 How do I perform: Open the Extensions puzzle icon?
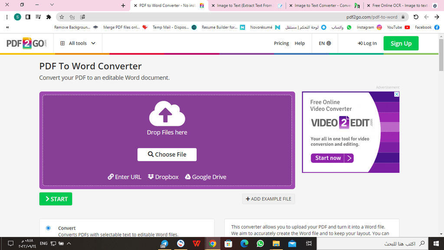tap(49, 17)
